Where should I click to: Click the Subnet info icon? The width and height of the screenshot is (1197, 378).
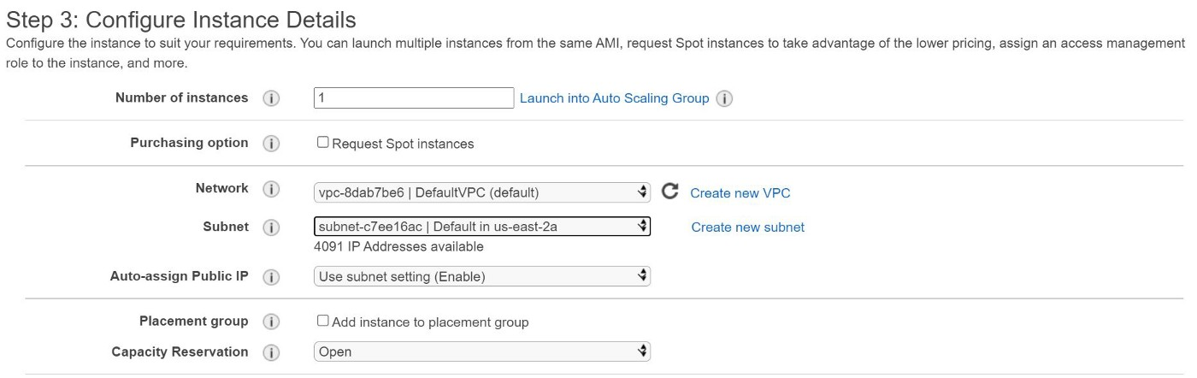coord(271,227)
